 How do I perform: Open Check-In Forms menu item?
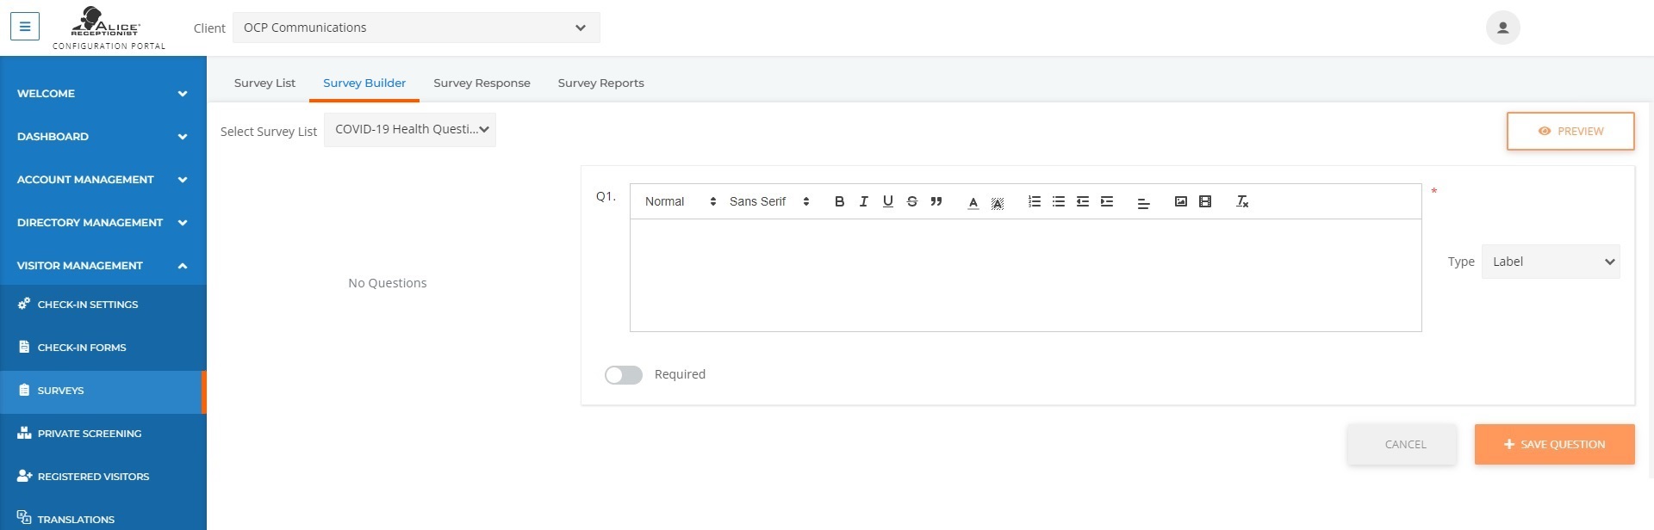(103, 348)
